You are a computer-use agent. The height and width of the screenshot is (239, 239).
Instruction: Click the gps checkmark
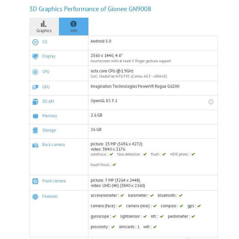(199, 206)
